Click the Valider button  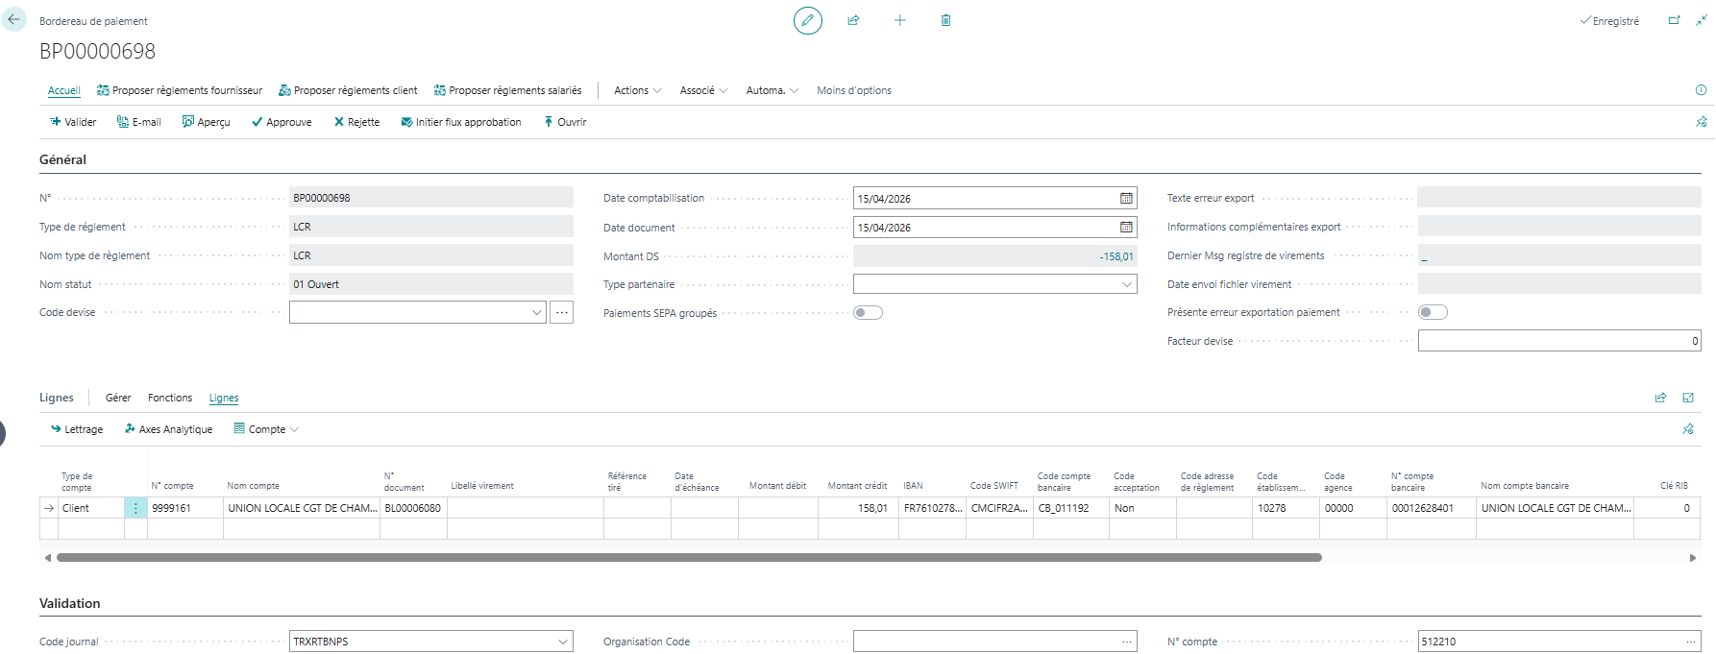coord(73,122)
